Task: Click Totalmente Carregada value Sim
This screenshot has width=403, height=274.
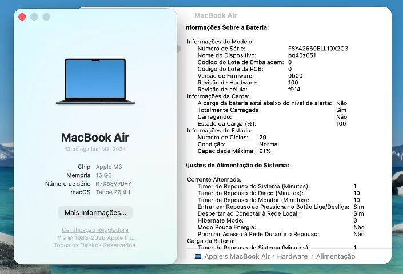Action: (341, 110)
